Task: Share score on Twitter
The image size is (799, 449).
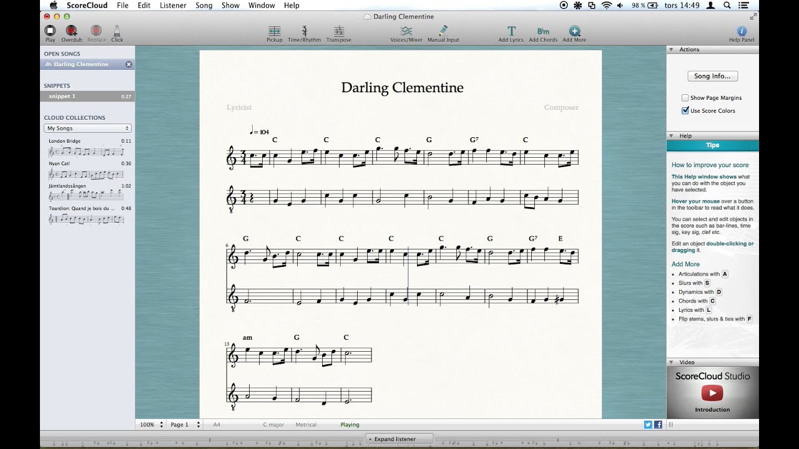Action: tap(648, 425)
